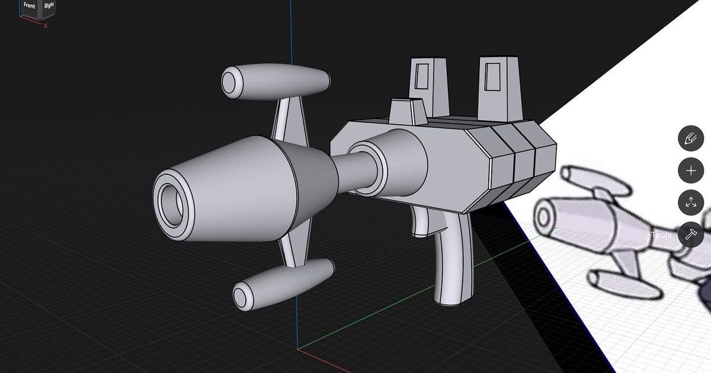Select the Sketch pencil tool
This screenshot has height=373, width=711.
click(x=691, y=139)
